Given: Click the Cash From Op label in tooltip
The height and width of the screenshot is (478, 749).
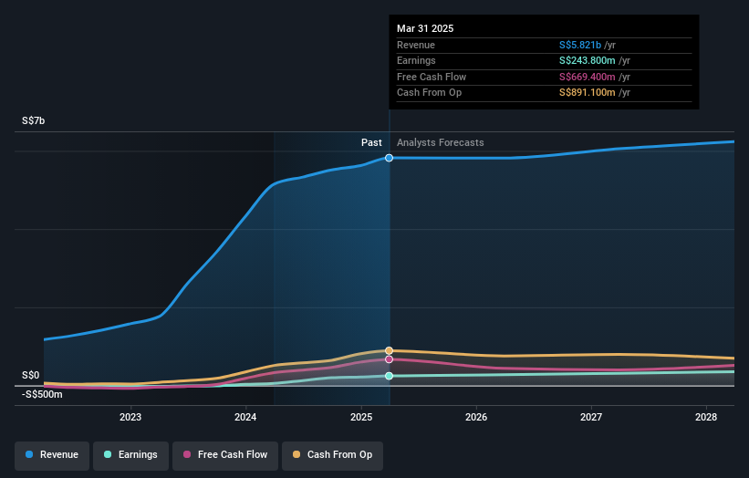Looking at the screenshot, I should 430,93.
